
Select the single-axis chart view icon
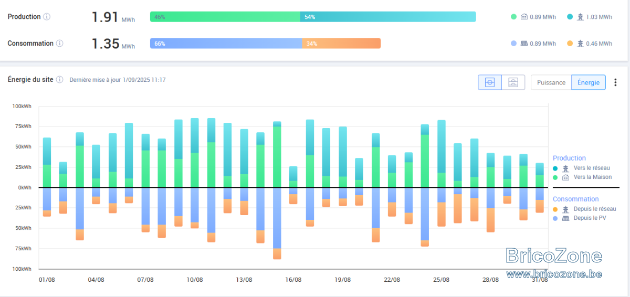490,82
